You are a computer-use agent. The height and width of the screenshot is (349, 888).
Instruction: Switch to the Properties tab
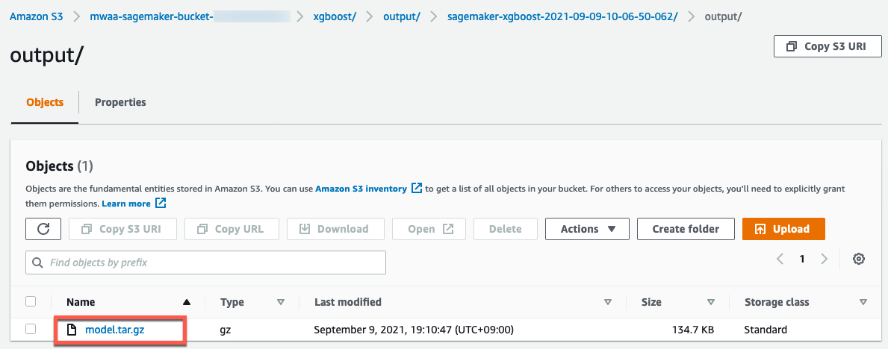pyautogui.click(x=120, y=102)
